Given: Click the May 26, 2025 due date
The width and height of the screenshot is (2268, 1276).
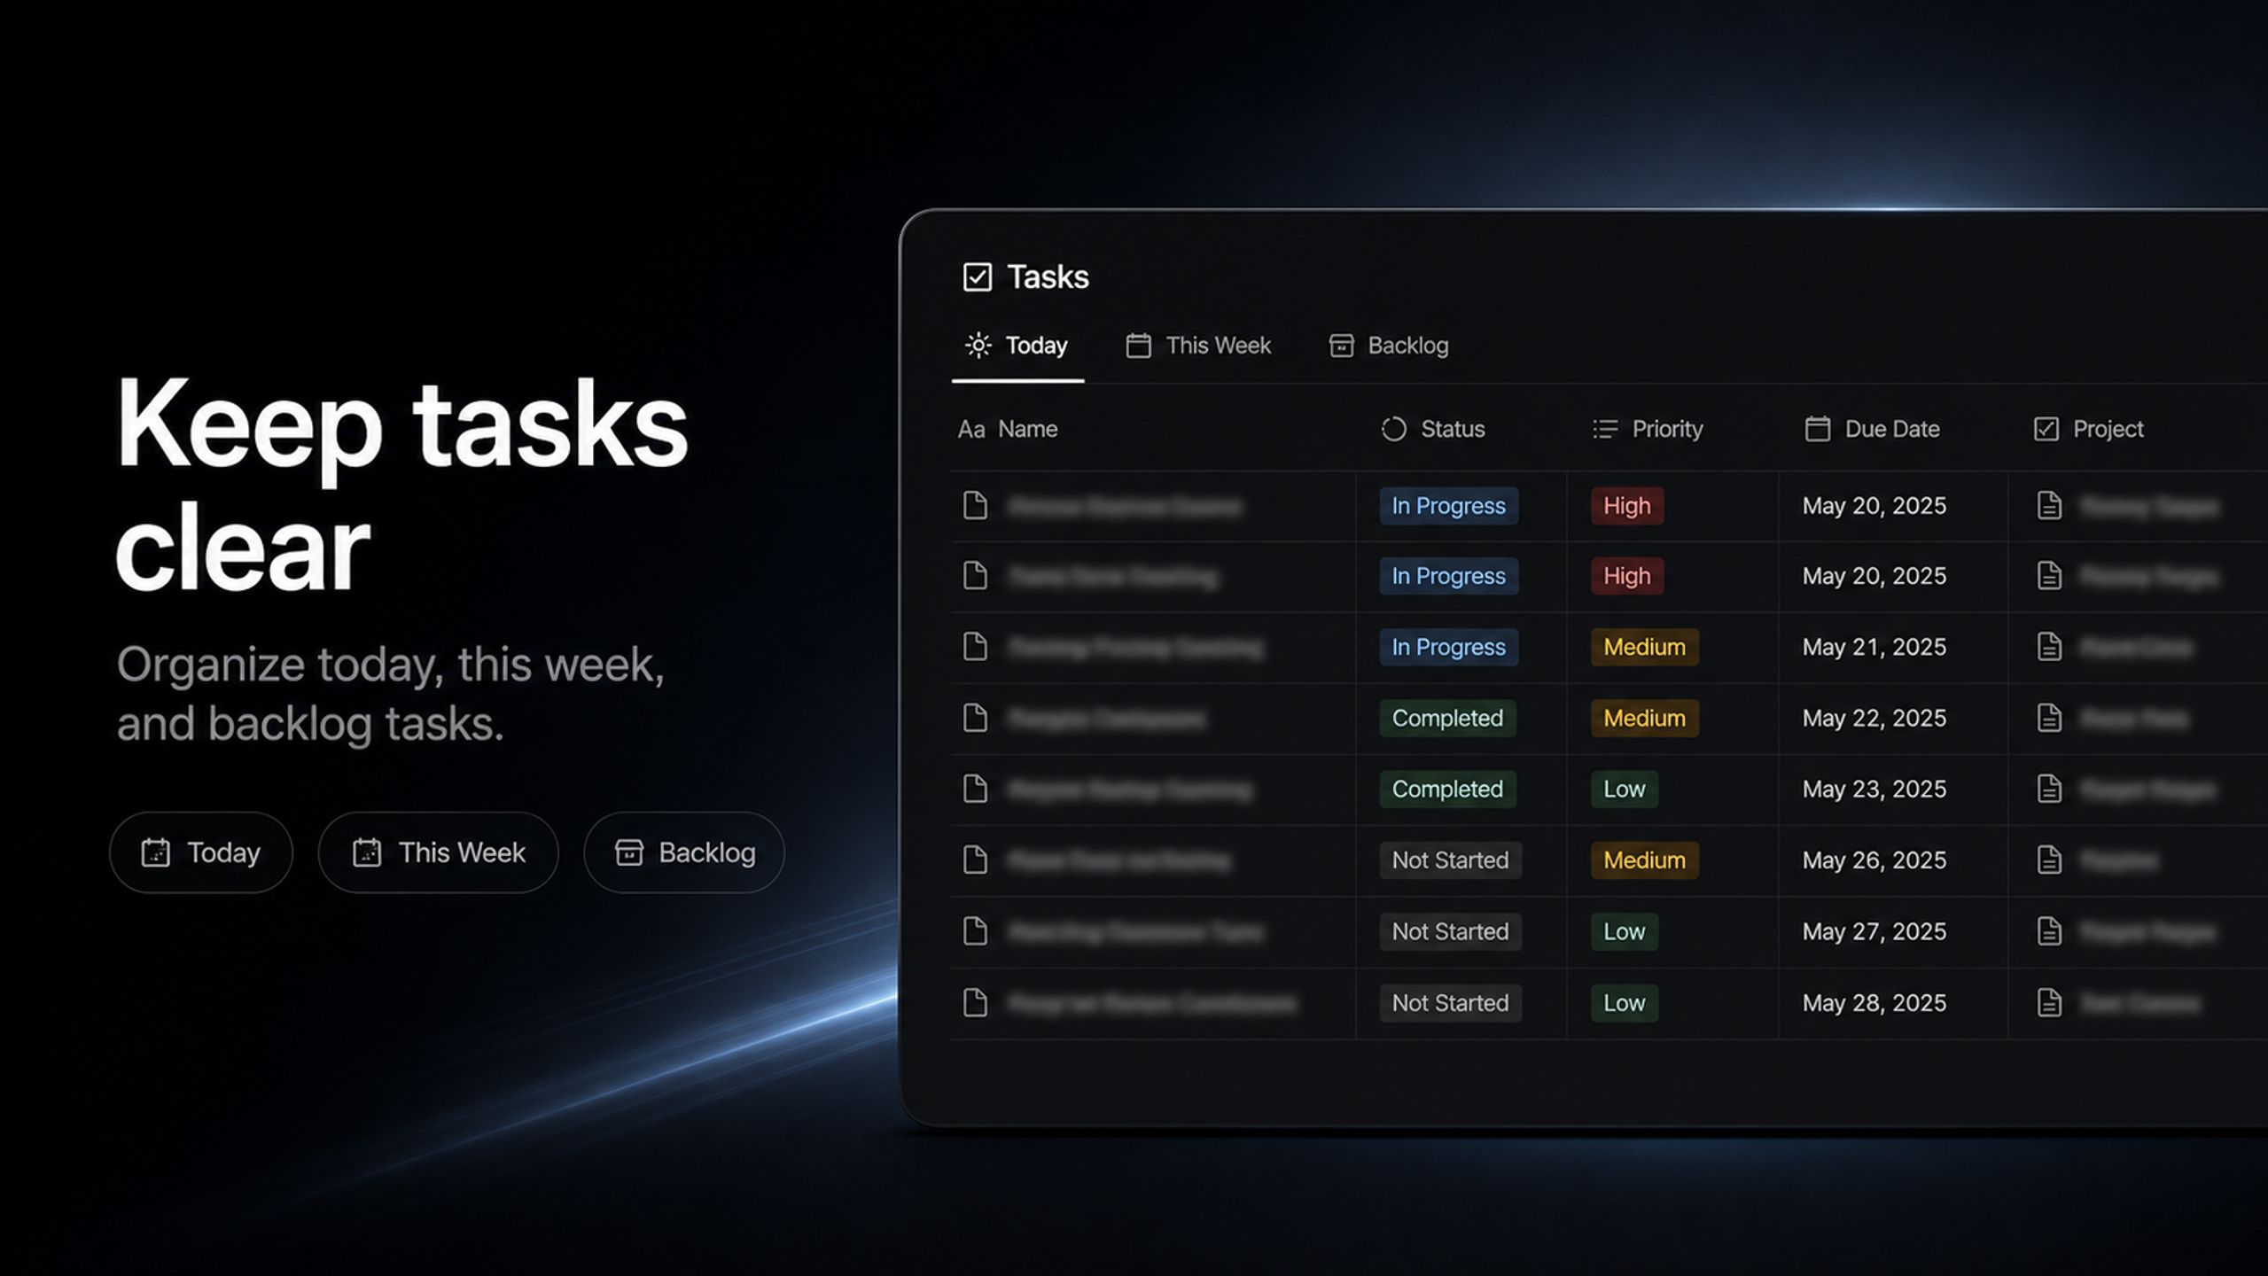Looking at the screenshot, I should [x=1874, y=860].
